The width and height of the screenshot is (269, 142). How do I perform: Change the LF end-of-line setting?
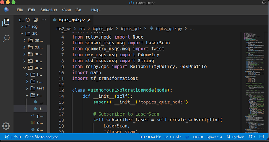point(188,137)
